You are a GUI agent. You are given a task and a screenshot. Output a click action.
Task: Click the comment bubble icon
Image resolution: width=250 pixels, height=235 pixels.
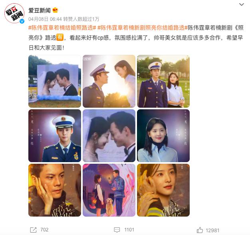pos(117,230)
